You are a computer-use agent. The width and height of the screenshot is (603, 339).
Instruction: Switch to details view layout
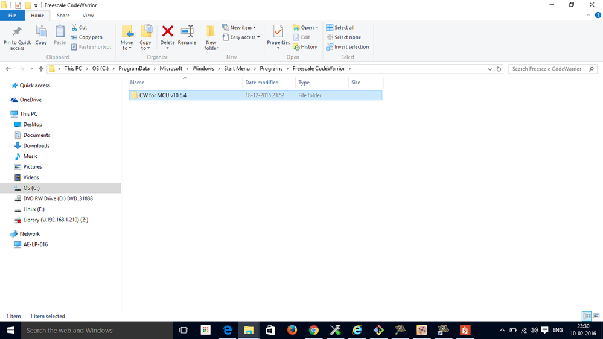pos(587,316)
